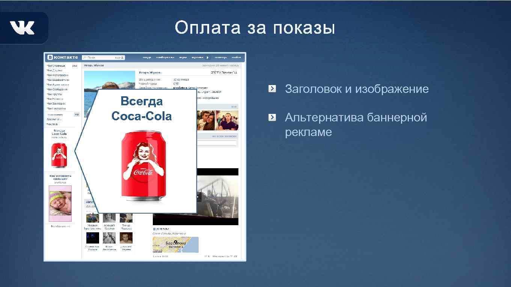Click the sleeping baby ad image
This screenshot has width=511, height=287.
[x=60, y=203]
